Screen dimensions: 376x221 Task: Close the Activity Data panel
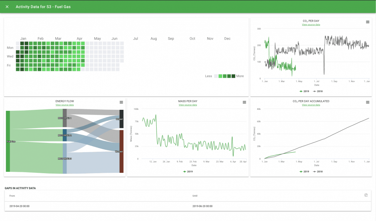(x=7, y=7)
